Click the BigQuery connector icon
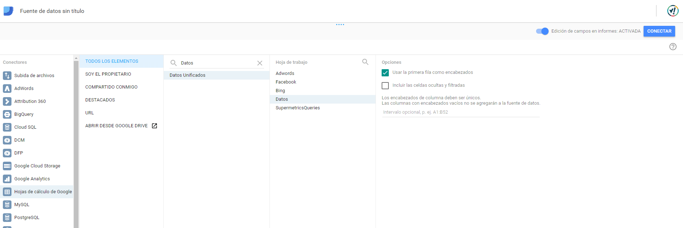 (x=7, y=114)
